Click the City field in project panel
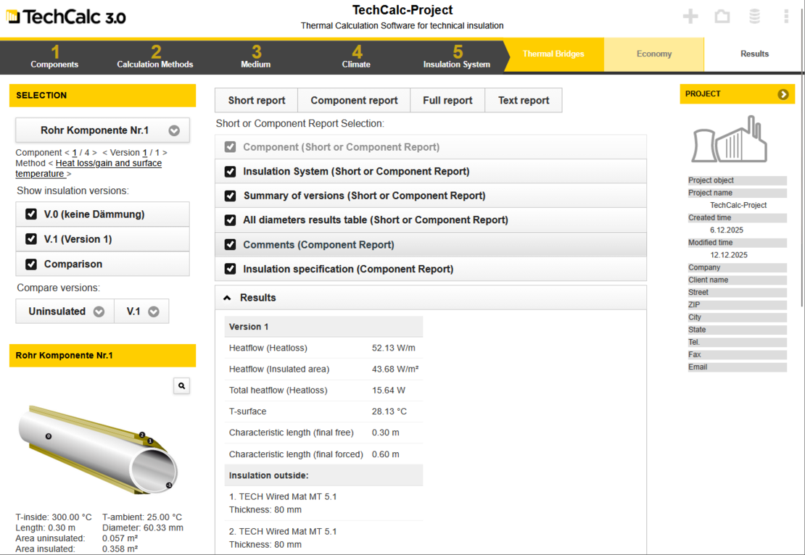The height and width of the screenshot is (555, 805). tap(738, 317)
